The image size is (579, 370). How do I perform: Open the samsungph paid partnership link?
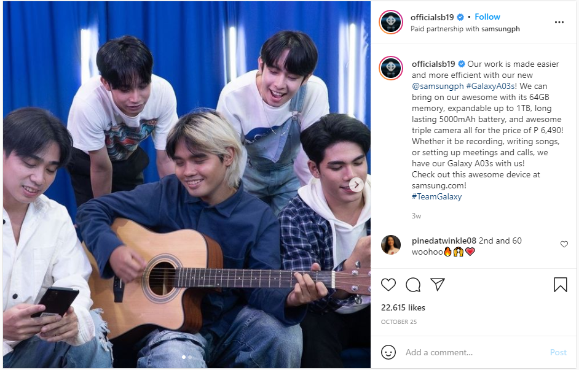point(500,29)
